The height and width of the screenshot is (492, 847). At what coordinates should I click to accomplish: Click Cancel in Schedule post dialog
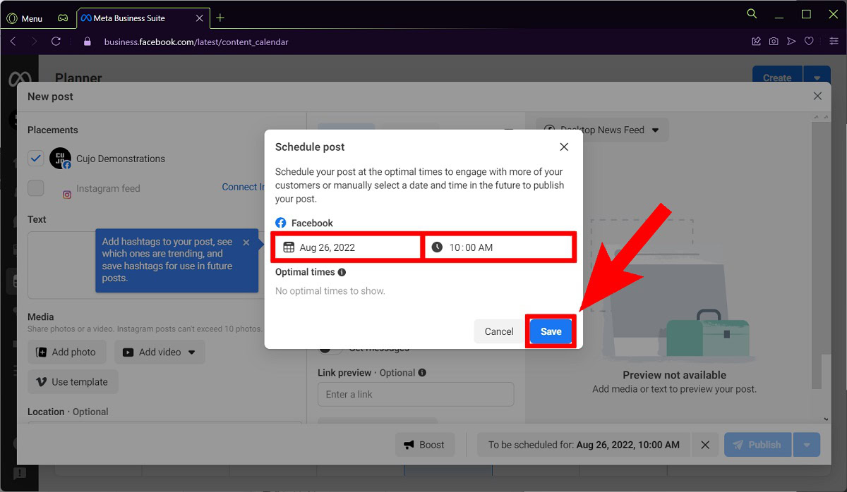click(499, 331)
